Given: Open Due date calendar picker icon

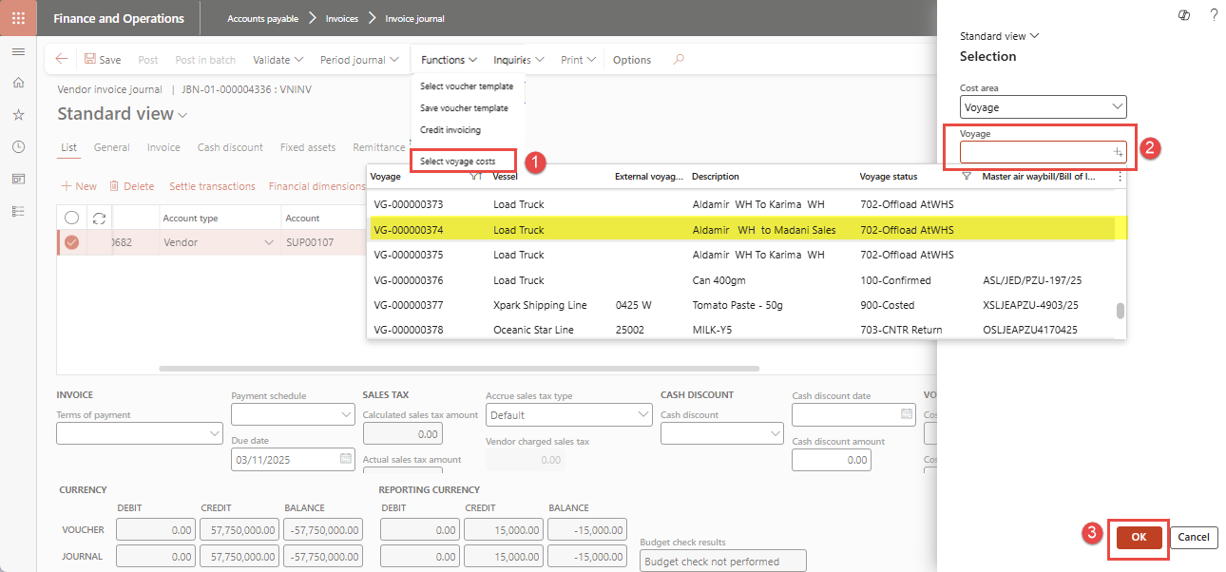Looking at the screenshot, I should click(346, 458).
